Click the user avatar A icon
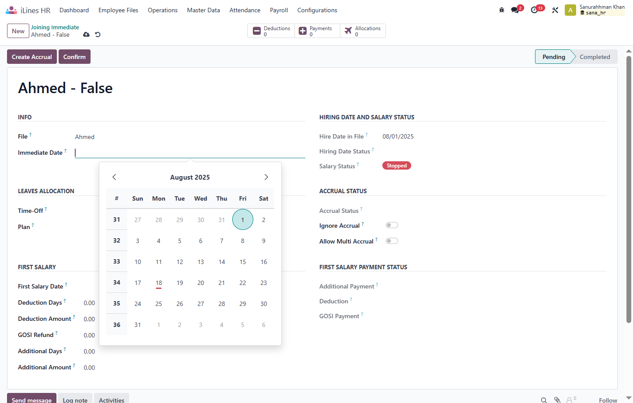 (x=570, y=10)
